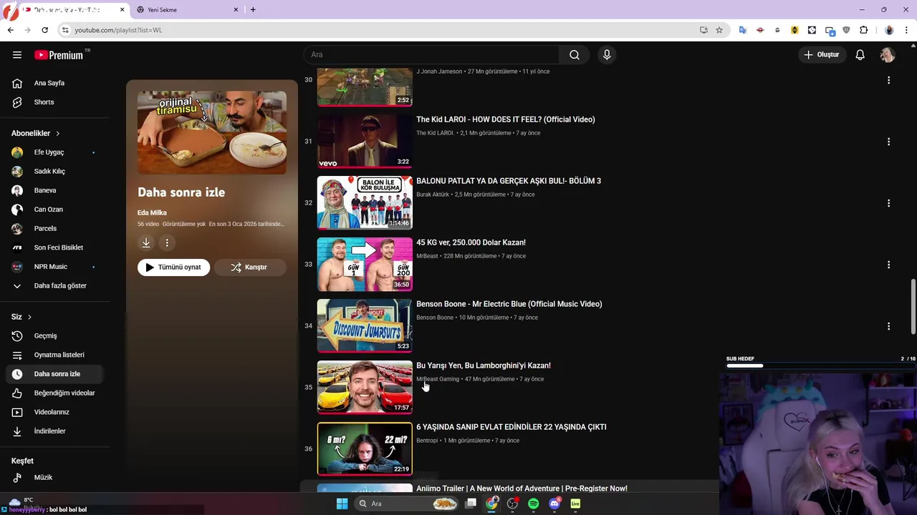Open the Google Translate extension
The width and height of the screenshot is (917, 515).
(743, 30)
